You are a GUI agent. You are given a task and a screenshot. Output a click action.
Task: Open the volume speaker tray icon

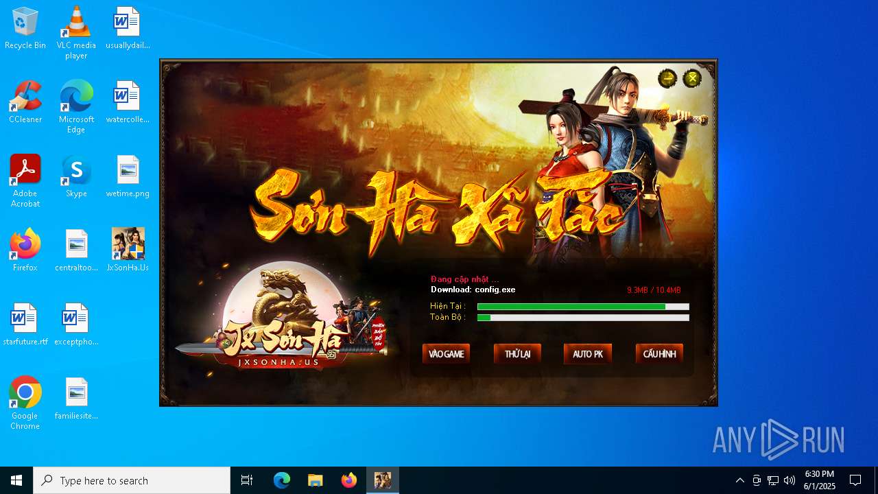790,480
